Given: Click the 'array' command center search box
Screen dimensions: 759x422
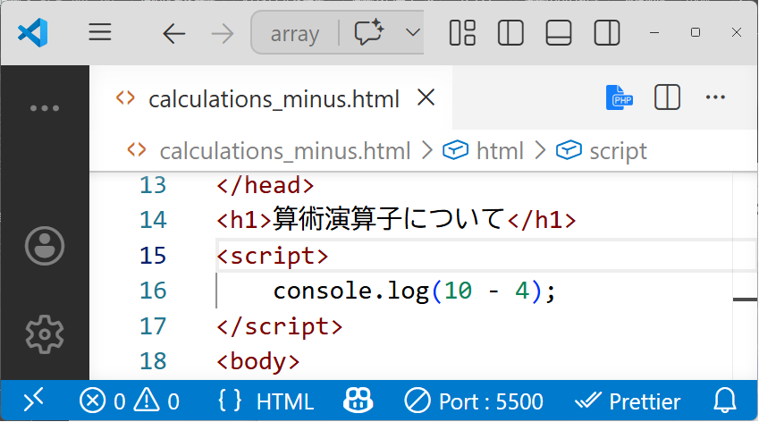Looking at the screenshot, I should pos(295,33).
